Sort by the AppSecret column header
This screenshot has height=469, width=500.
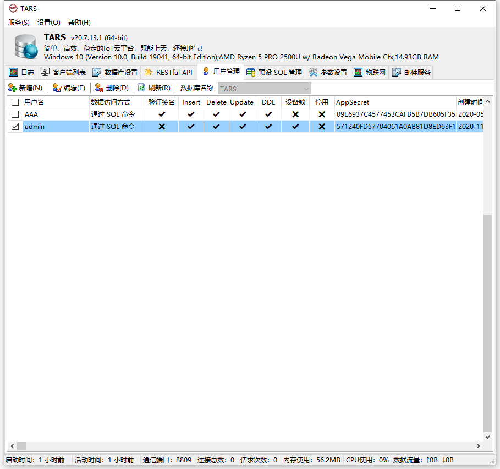point(395,102)
